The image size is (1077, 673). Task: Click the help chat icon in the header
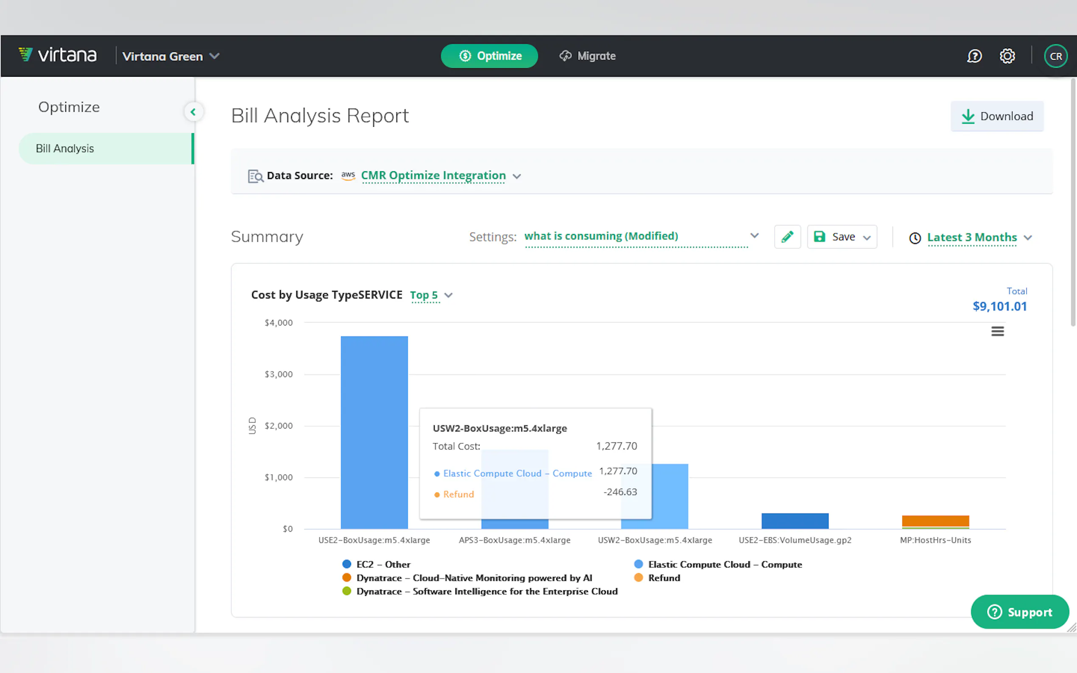coord(974,56)
